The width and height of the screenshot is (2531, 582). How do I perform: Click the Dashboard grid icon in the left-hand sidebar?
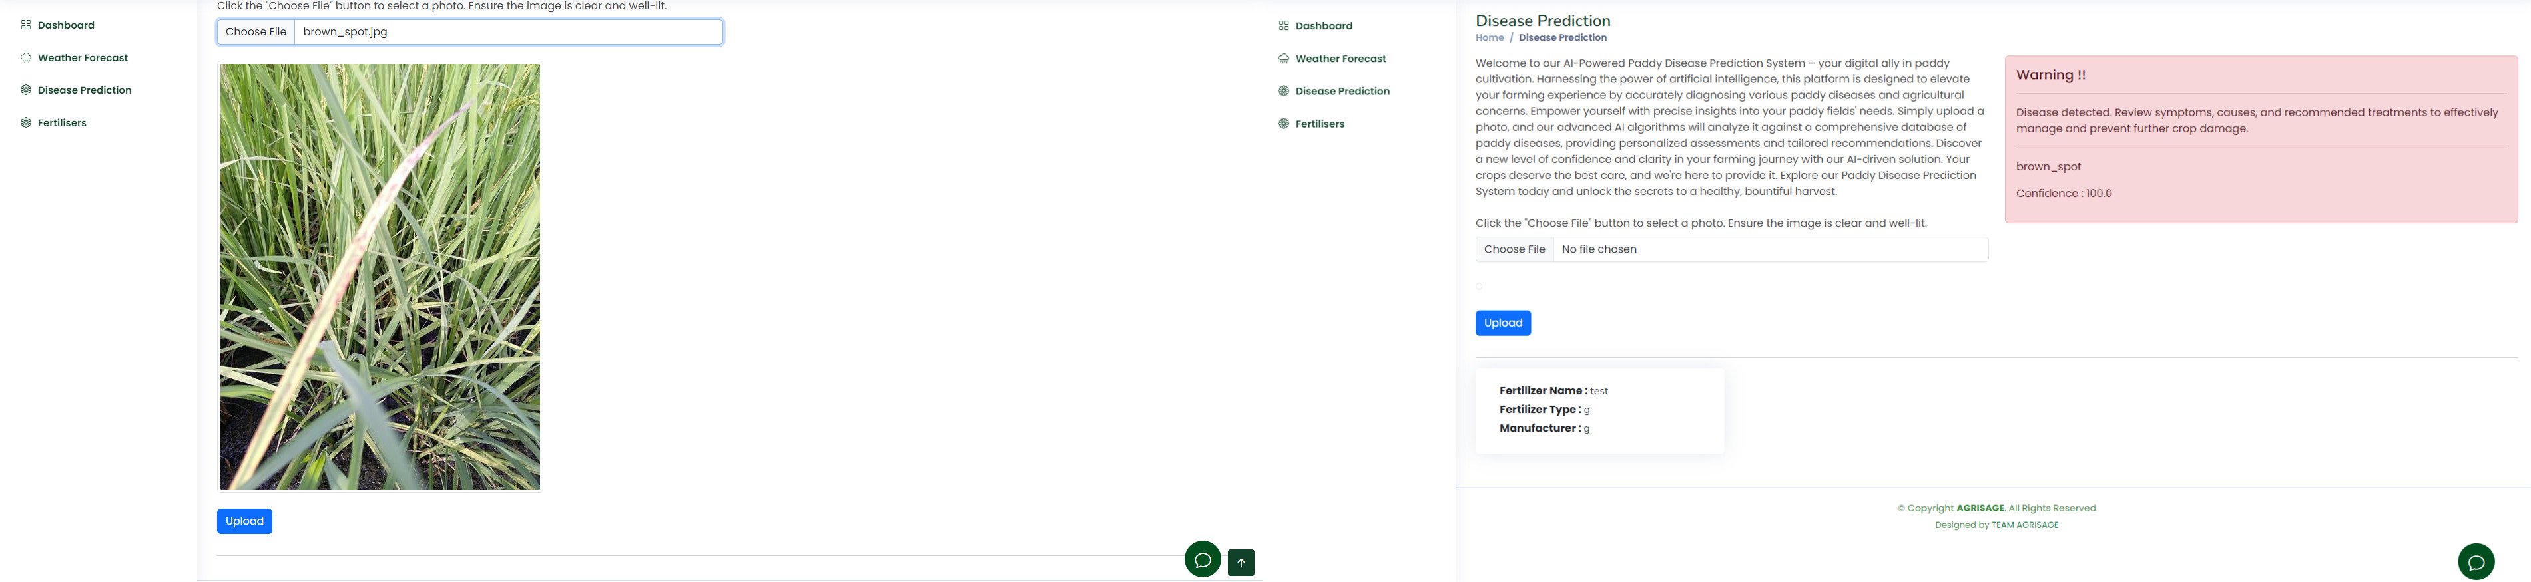pyautogui.click(x=25, y=25)
